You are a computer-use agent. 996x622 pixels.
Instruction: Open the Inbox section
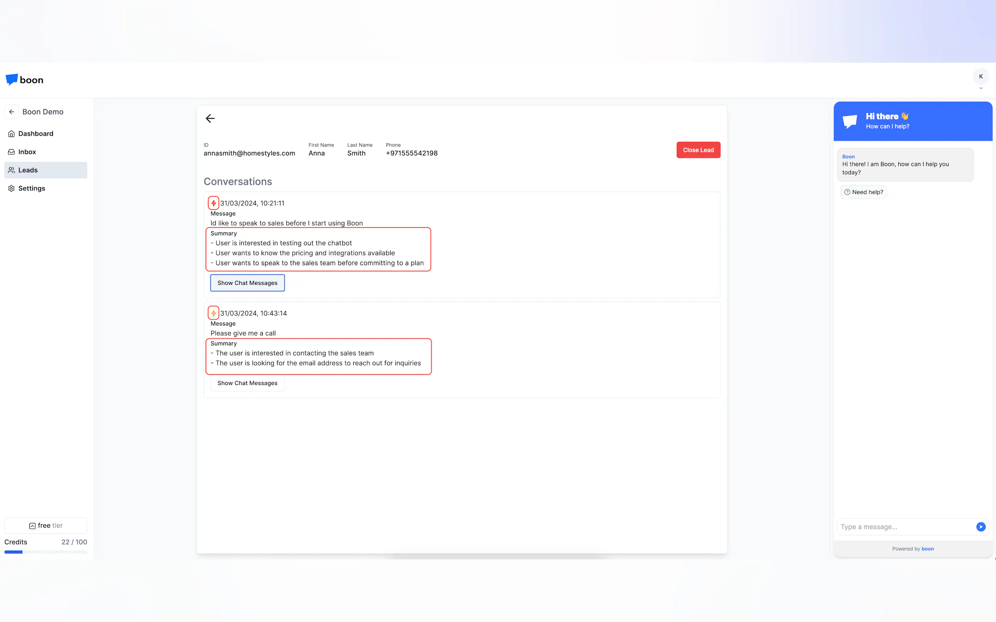pos(27,152)
